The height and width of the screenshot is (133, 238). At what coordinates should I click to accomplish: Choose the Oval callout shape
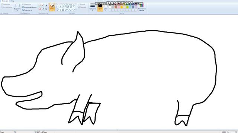click(71, 10)
